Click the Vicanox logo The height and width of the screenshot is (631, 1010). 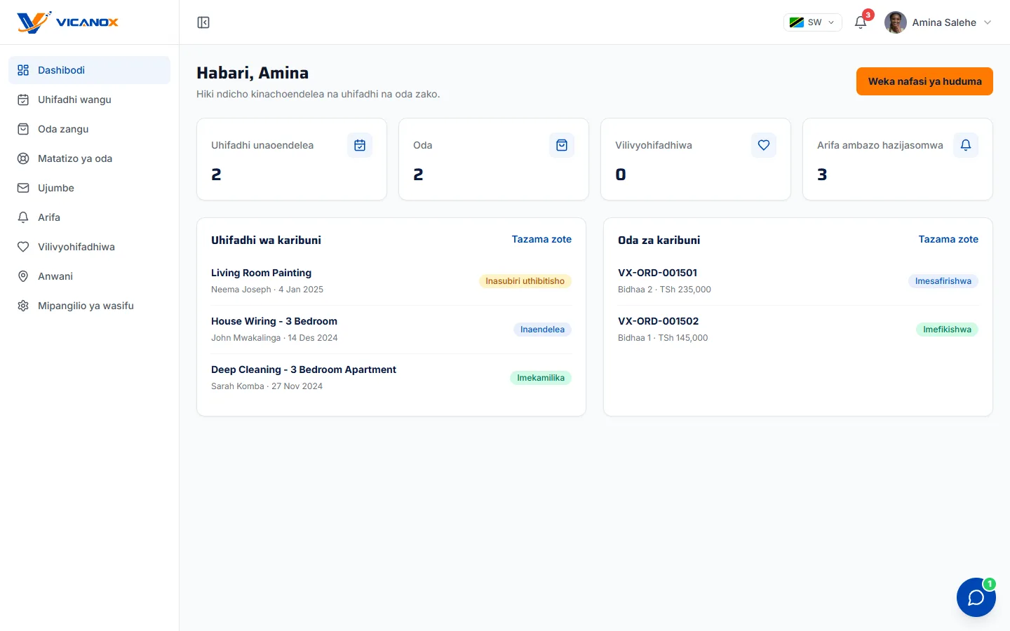pyautogui.click(x=67, y=22)
